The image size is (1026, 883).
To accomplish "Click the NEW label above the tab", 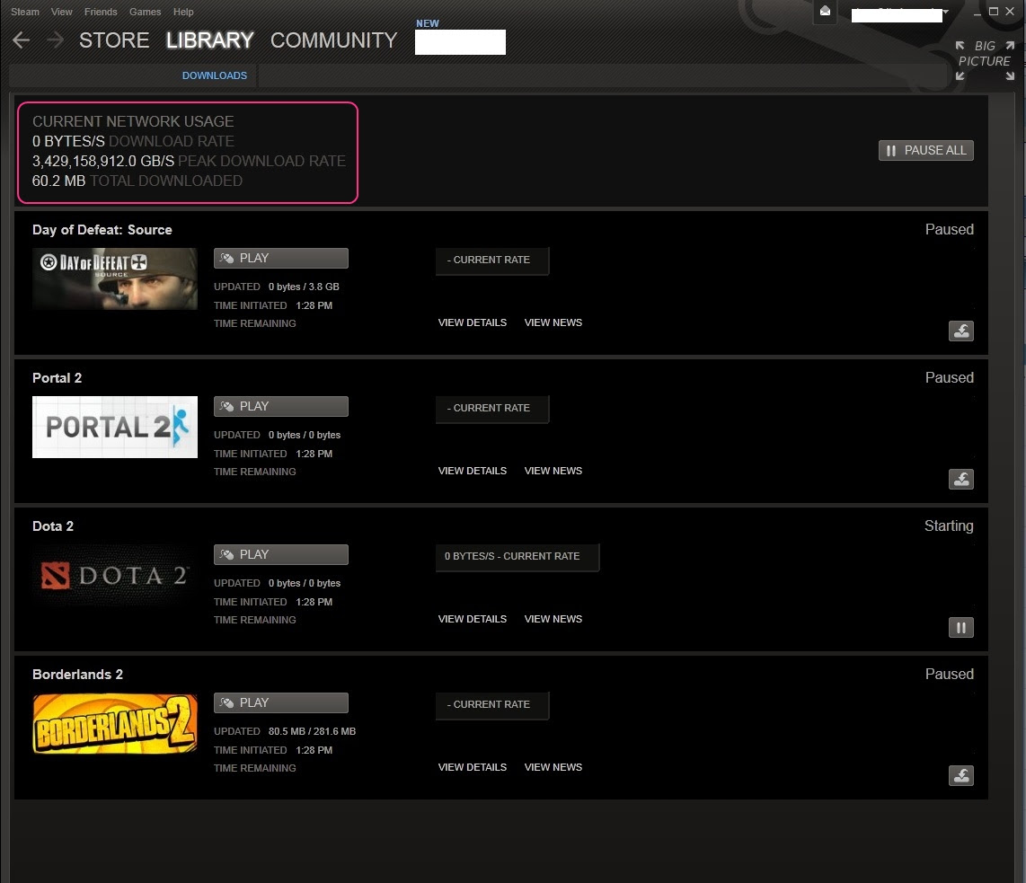I will tap(428, 23).
